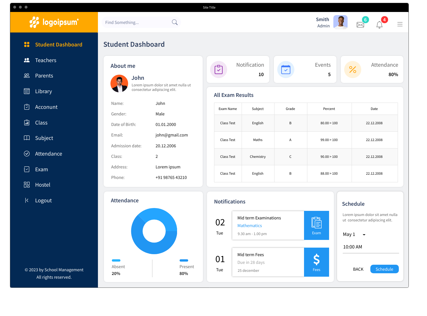Click the Schedule button

pos(384,269)
